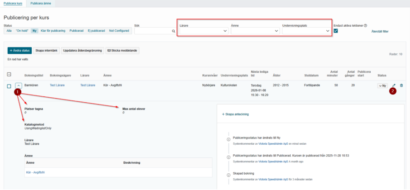
Task: Check the Barnkören row checkbox
Action: [x=9, y=86]
